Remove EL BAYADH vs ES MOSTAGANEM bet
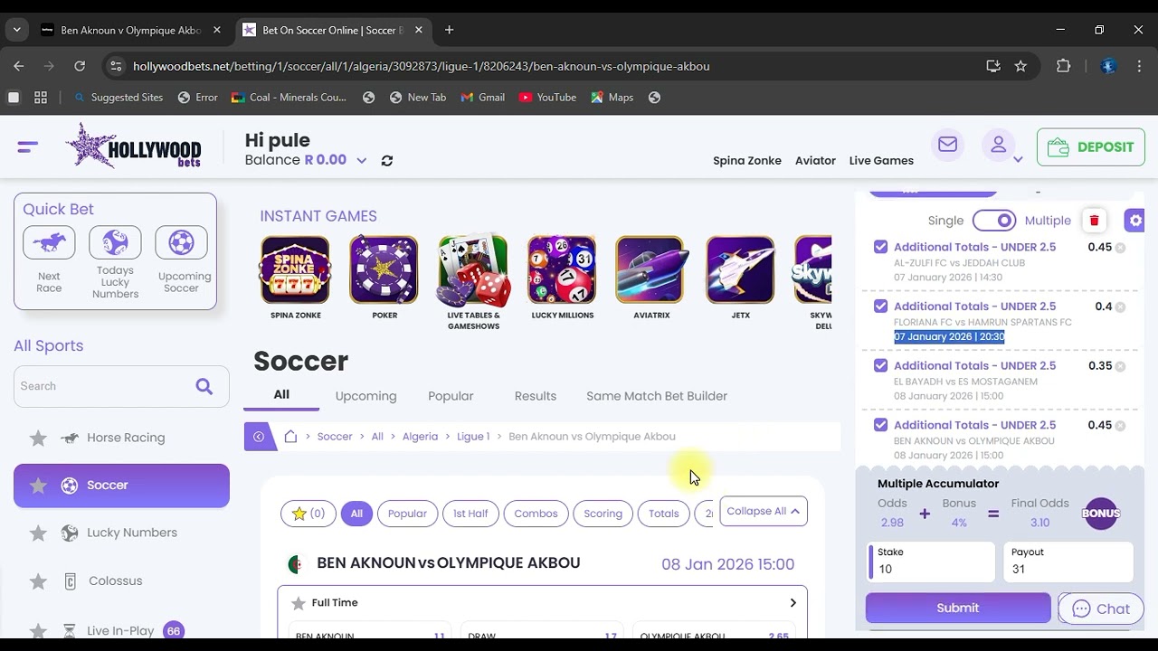Viewport: 1158px width, 651px height. click(x=1120, y=366)
